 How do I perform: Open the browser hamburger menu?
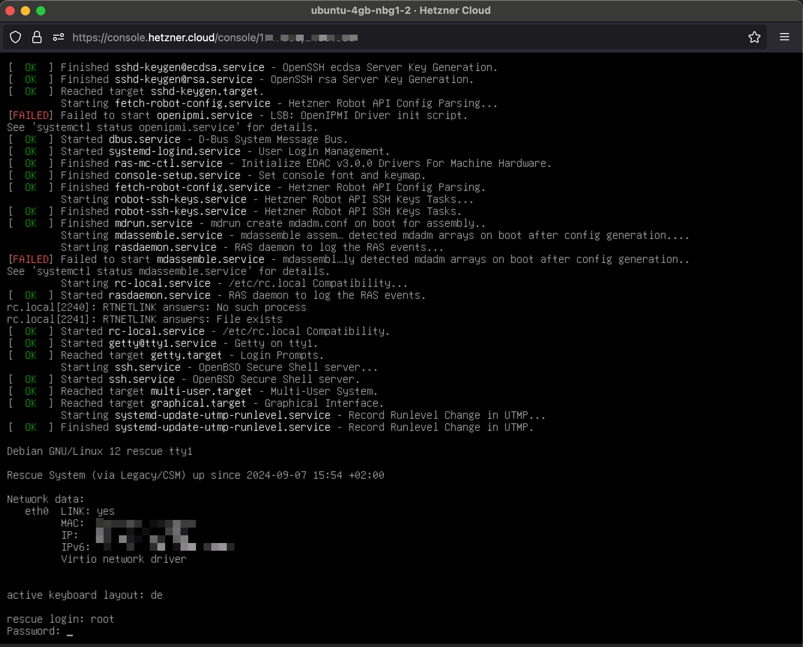[785, 37]
